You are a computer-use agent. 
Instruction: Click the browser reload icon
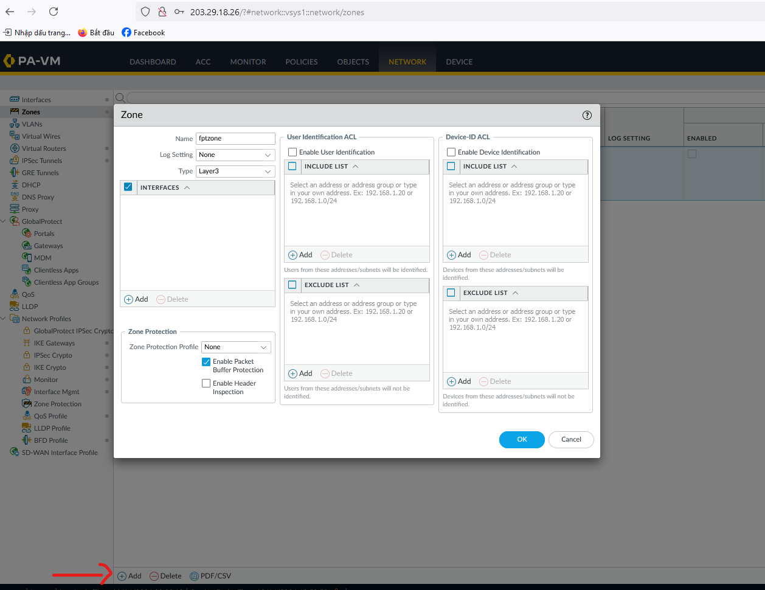(54, 12)
